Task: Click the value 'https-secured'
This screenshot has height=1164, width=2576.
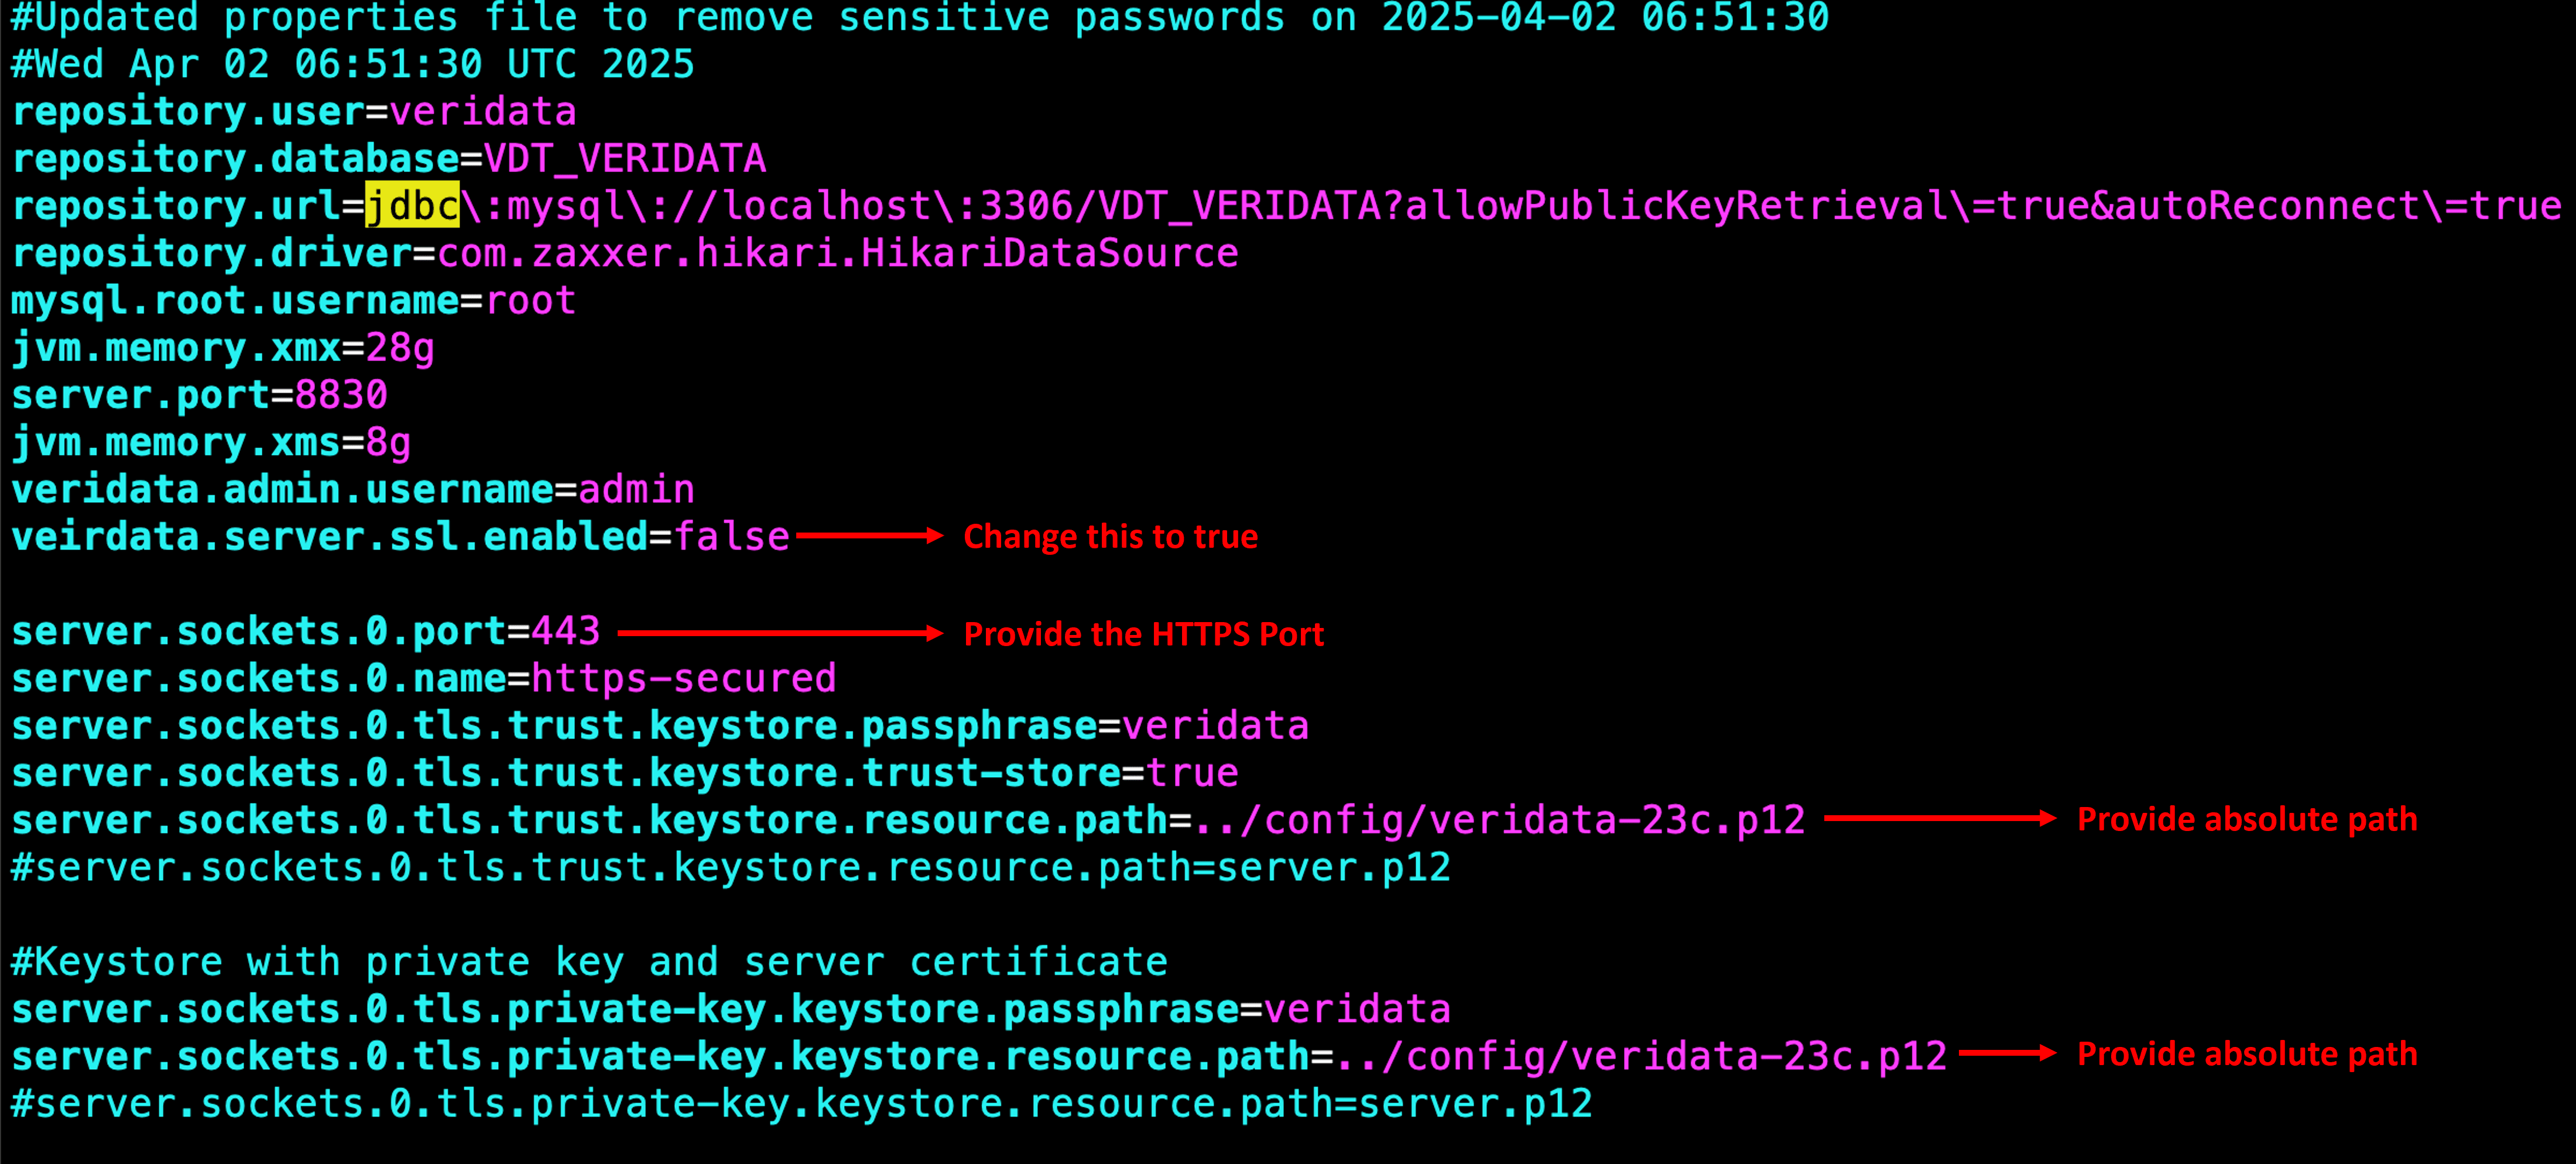Action: 684,679
